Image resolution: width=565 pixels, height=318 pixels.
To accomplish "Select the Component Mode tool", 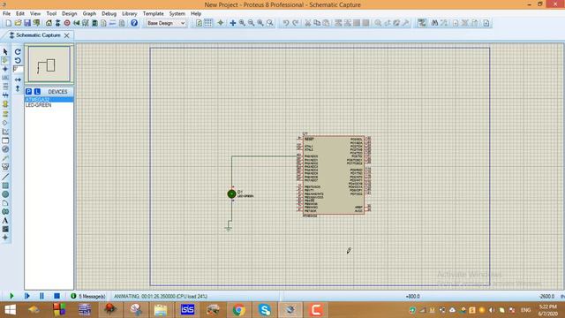I will pyautogui.click(x=5, y=60).
